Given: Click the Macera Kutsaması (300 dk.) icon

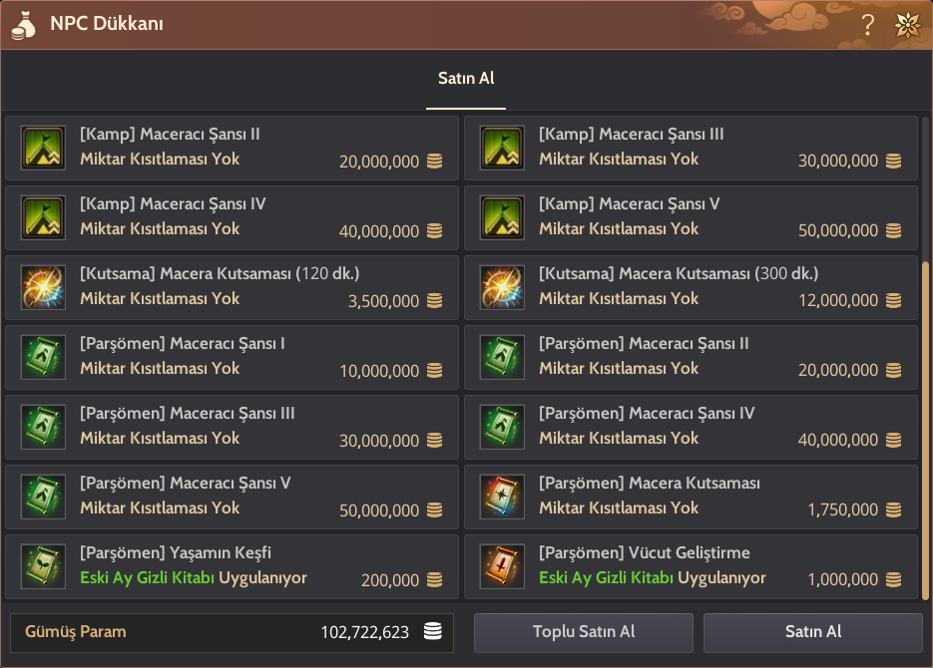Looking at the screenshot, I should click(x=502, y=287).
